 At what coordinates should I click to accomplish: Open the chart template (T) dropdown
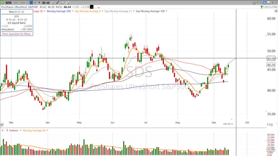[x=44, y=3]
